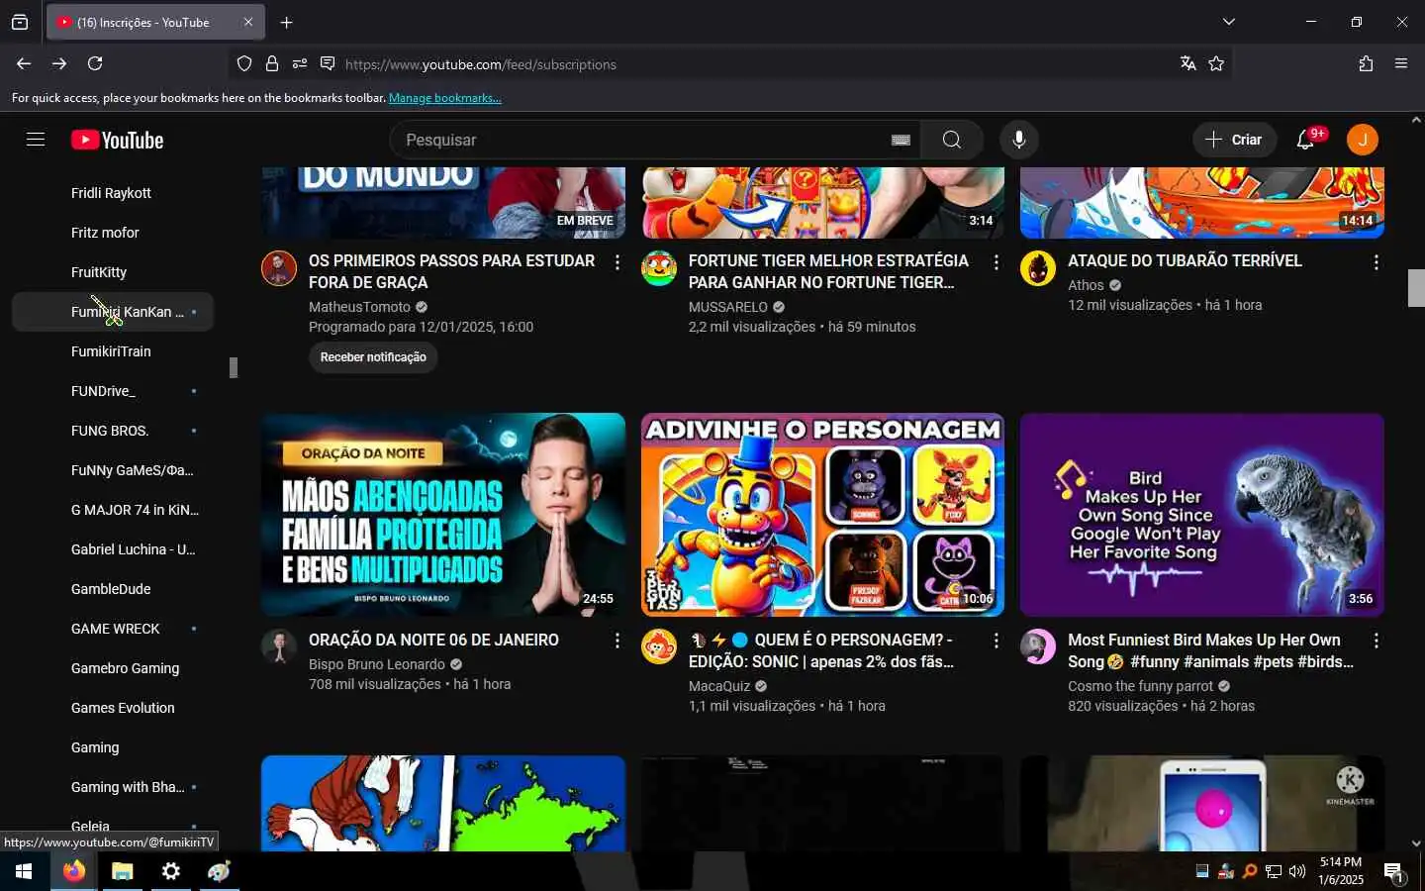Open Manage bookmarks link

(445, 98)
